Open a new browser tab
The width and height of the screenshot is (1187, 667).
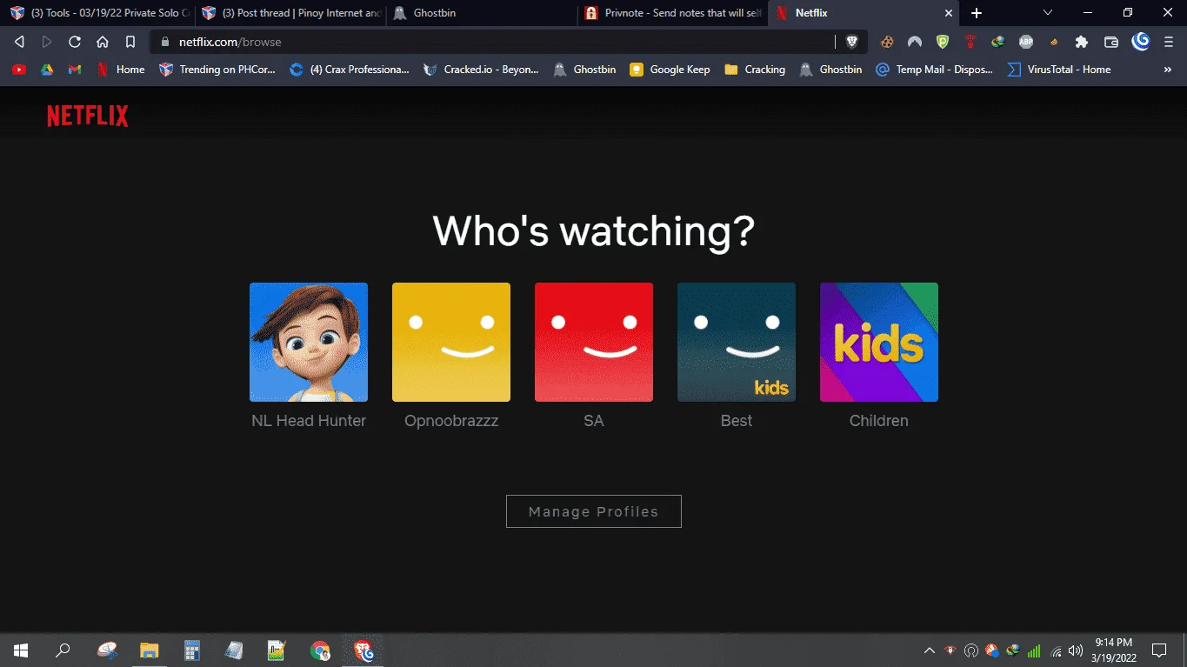coord(977,13)
